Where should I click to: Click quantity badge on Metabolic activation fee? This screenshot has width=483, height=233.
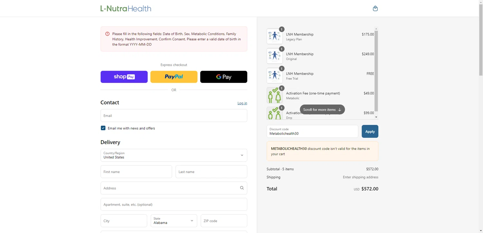[282, 88]
